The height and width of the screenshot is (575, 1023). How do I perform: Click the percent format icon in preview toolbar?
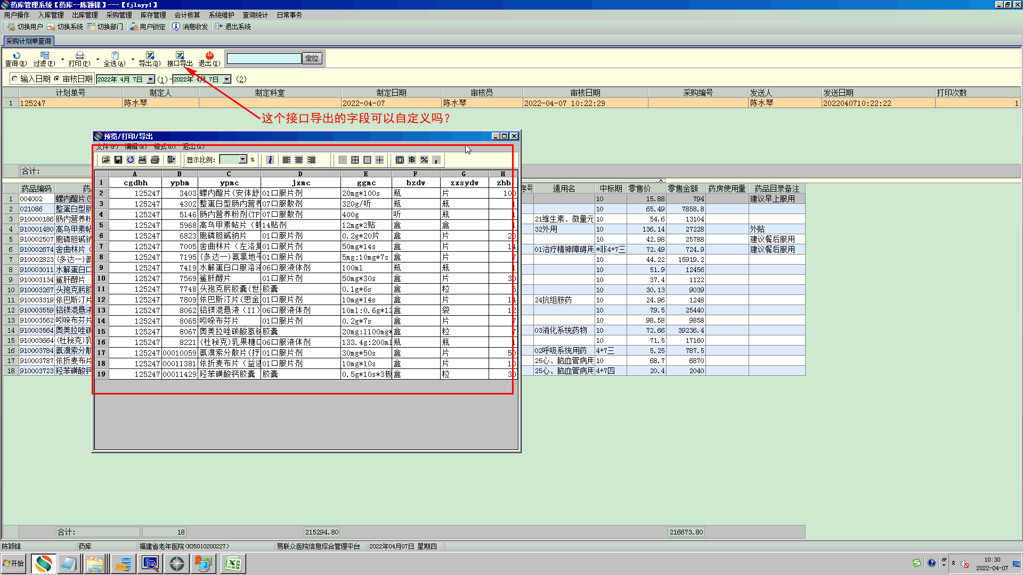(424, 160)
